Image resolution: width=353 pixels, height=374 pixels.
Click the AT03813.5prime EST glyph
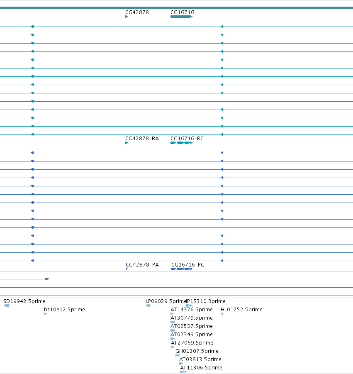(181, 364)
